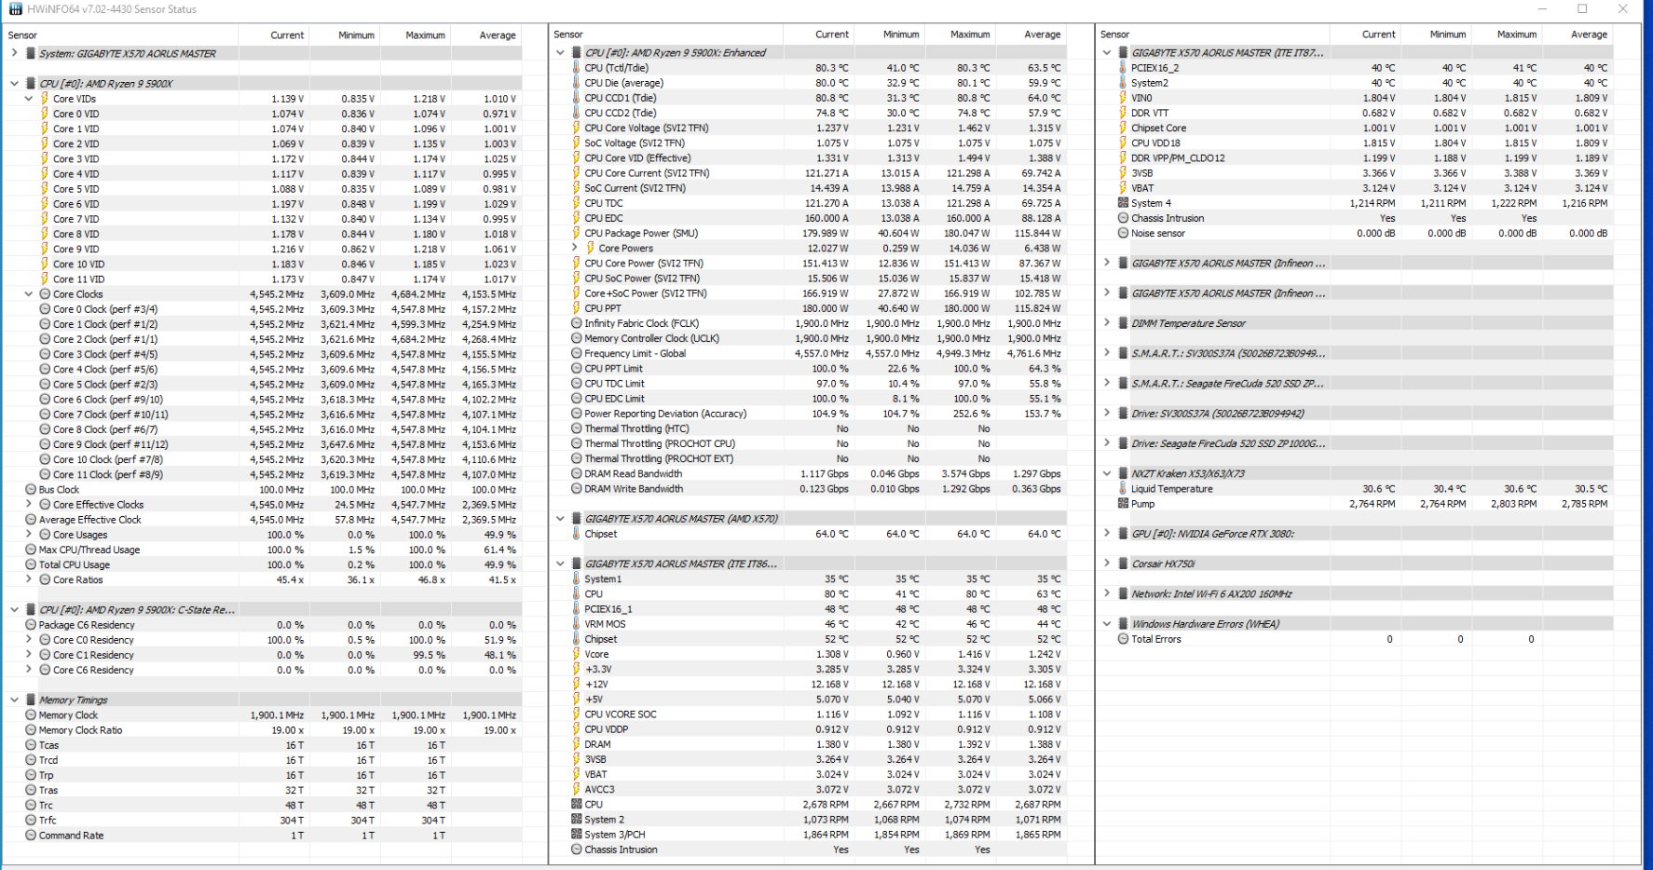The width and height of the screenshot is (1653, 870).
Task: Click the chip icon next to Network: Intel Wi-Fi 6 AX200
Action: click(x=1123, y=593)
